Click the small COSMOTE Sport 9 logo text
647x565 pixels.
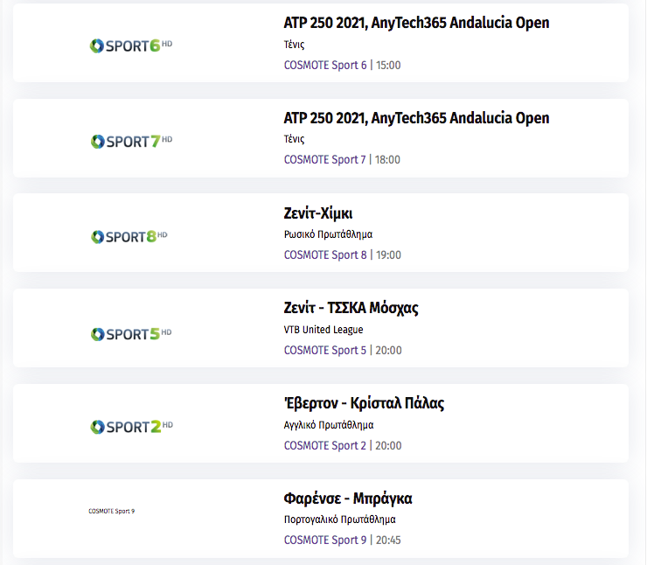(x=111, y=511)
